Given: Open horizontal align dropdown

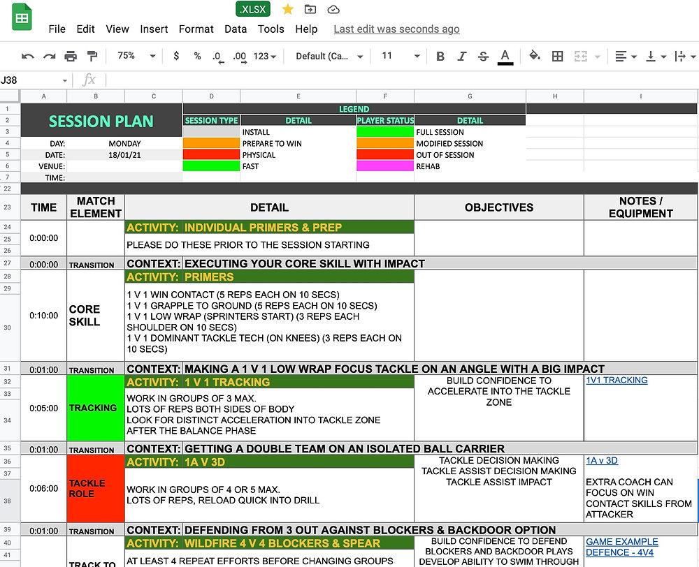Looking at the screenshot, I should pyautogui.click(x=626, y=56).
